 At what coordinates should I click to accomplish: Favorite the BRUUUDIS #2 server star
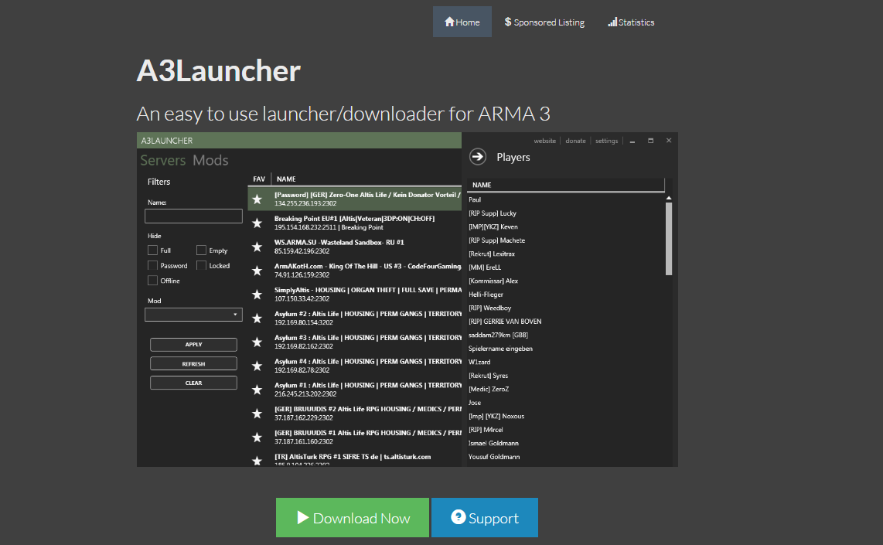pyautogui.click(x=257, y=414)
